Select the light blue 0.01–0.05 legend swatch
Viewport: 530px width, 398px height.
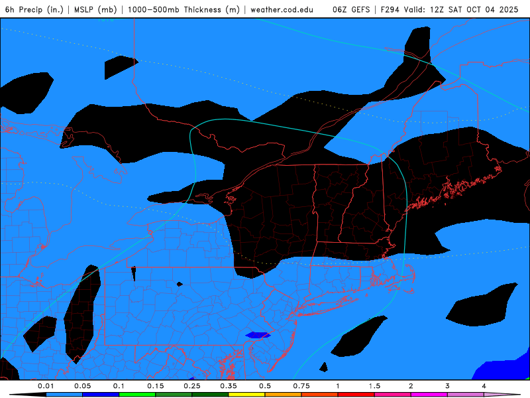pyautogui.click(x=64, y=395)
